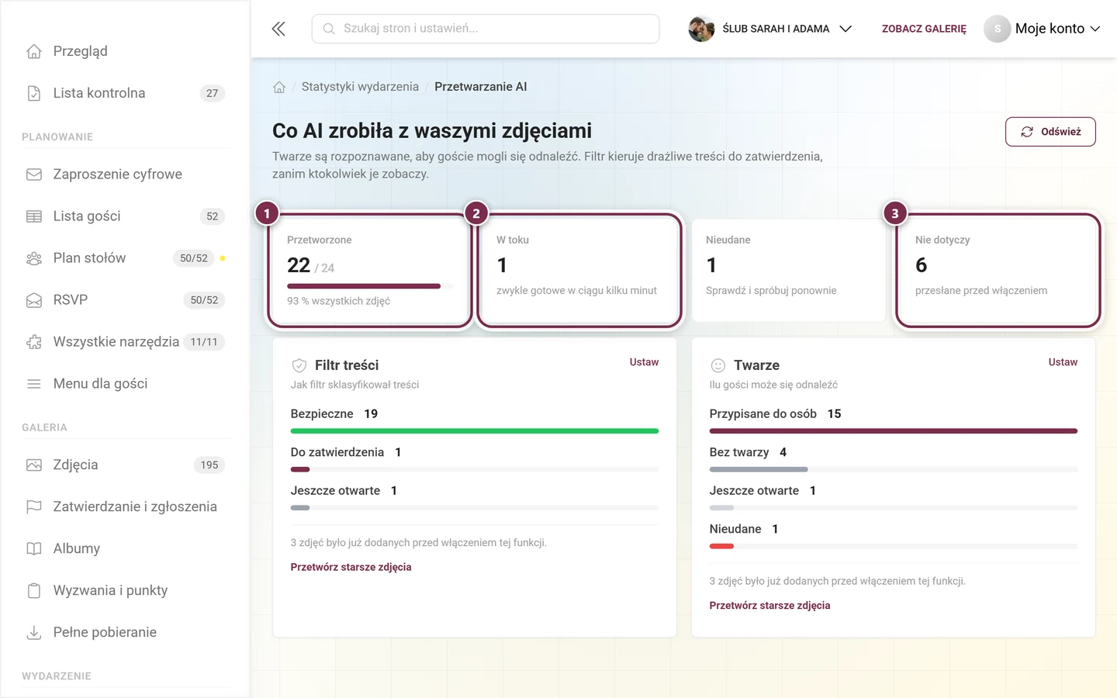
Task: Click the green Bezpieczne progress bar
Action: (475, 431)
